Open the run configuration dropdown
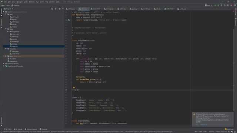This screenshot has width=237, height=133. (x=208, y=5)
